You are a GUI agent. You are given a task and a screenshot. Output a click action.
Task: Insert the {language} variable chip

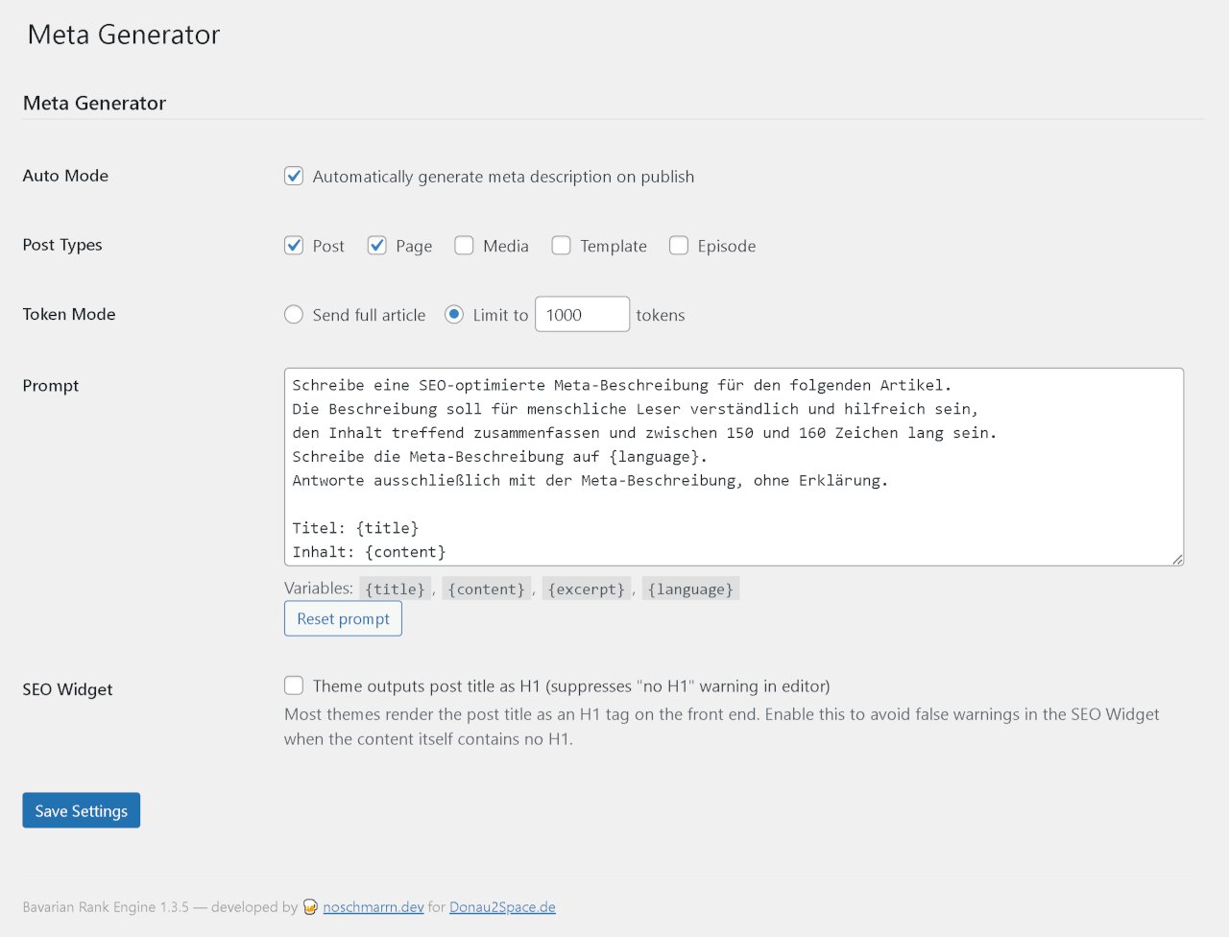point(689,589)
